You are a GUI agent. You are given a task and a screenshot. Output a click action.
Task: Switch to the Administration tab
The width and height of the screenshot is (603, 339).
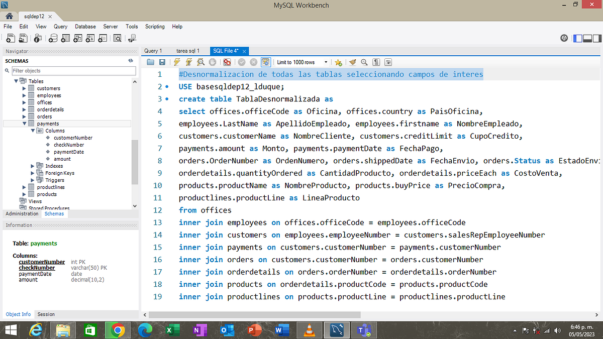(22, 213)
